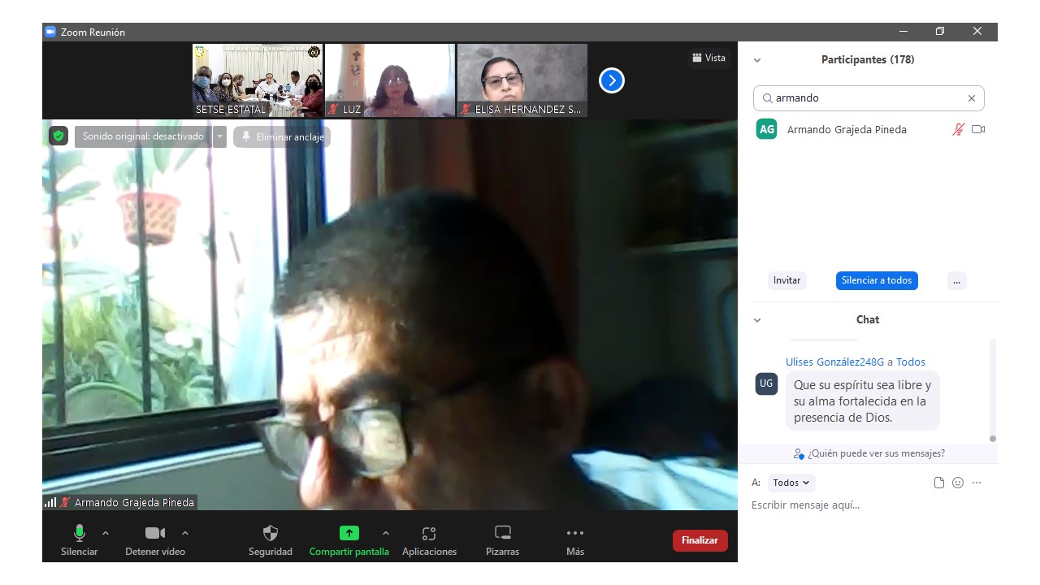This screenshot has height=585, width=1040.
Task: Click the Armando Grajeda Pineda video name label
Action: click(134, 502)
